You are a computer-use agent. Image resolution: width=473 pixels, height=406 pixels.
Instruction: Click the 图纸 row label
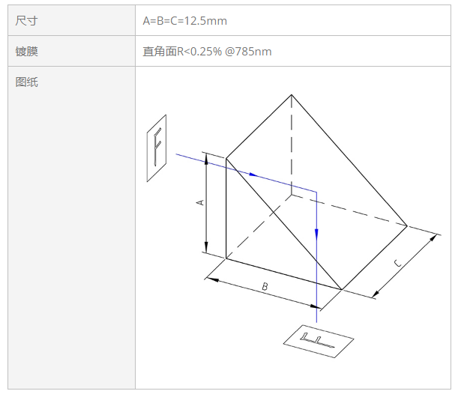point(26,82)
